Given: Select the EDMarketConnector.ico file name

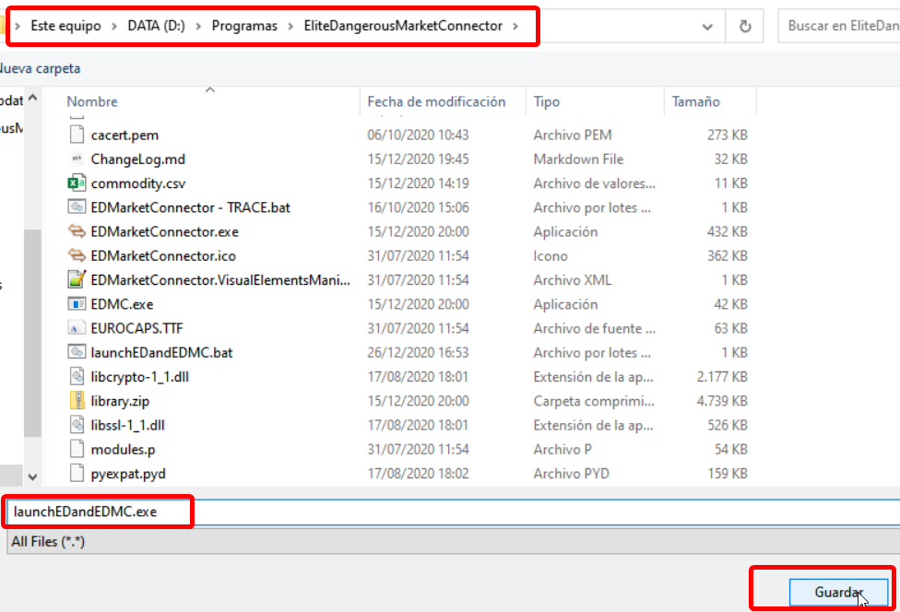Looking at the screenshot, I should 163,256.
